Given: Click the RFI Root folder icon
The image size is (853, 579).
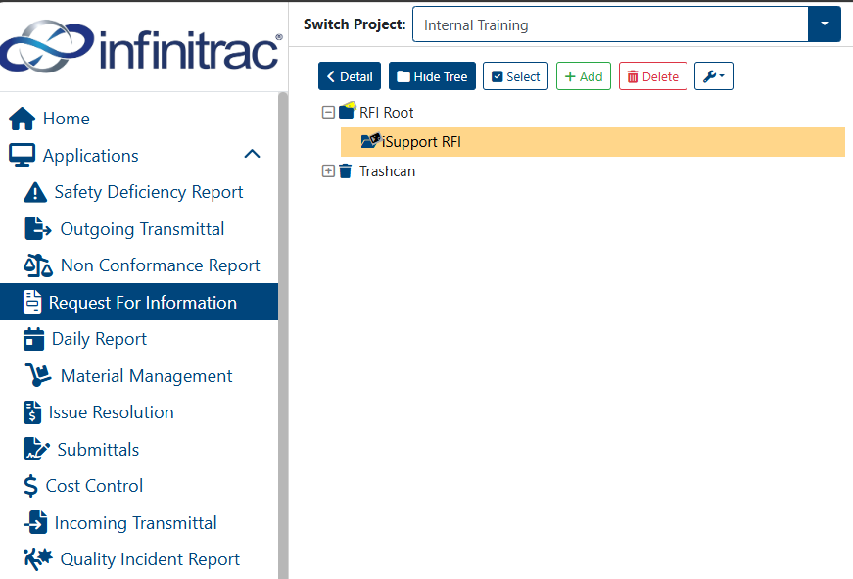Looking at the screenshot, I should click(x=347, y=111).
